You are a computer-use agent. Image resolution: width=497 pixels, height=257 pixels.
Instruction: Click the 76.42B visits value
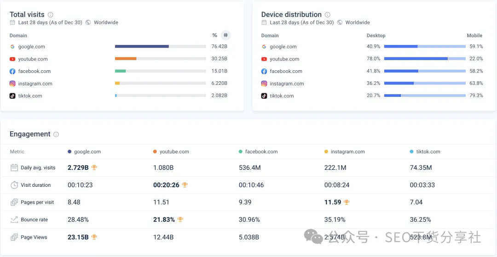click(220, 46)
